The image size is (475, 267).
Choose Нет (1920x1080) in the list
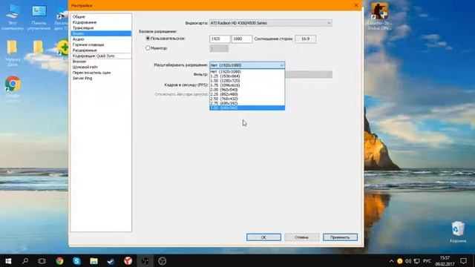click(x=247, y=72)
